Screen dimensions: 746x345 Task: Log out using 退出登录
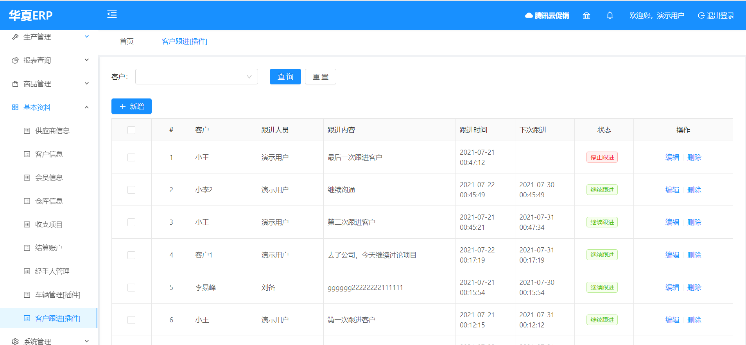pos(716,16)
